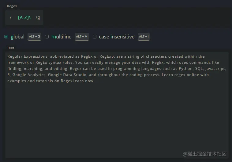Viewport: 232px width, 162px height.
Task: Click the /g flags suffix in regex
Action: tap(38, 18)
